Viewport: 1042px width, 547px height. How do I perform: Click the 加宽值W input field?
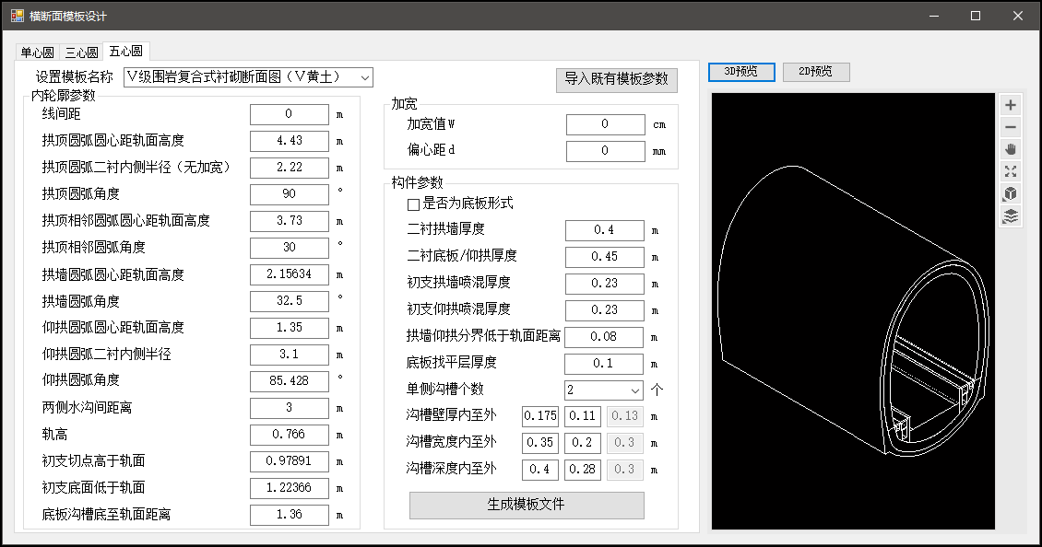605,124
